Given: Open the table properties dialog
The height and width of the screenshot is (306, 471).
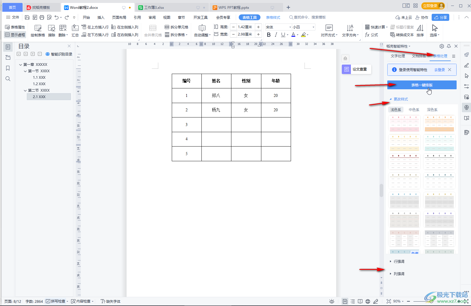Looking at the screenshot, I should pyautogui.click(x=15, y=27).
